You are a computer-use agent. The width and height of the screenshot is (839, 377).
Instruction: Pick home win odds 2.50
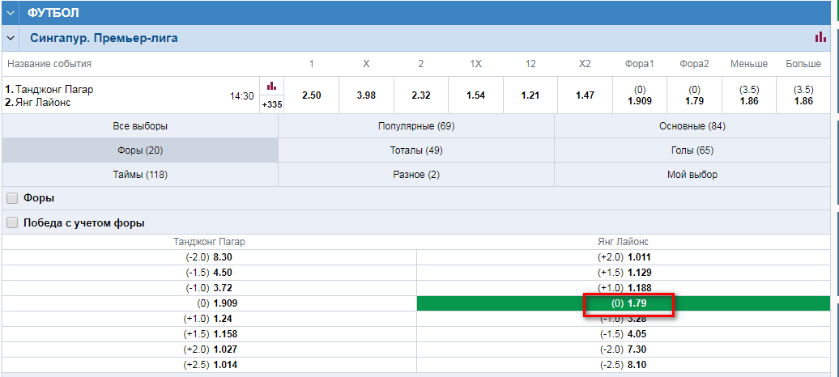click(312, 95)
